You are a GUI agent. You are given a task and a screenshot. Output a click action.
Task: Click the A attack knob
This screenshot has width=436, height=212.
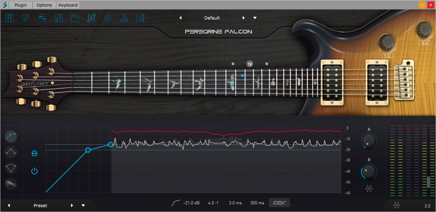(369, 141)
